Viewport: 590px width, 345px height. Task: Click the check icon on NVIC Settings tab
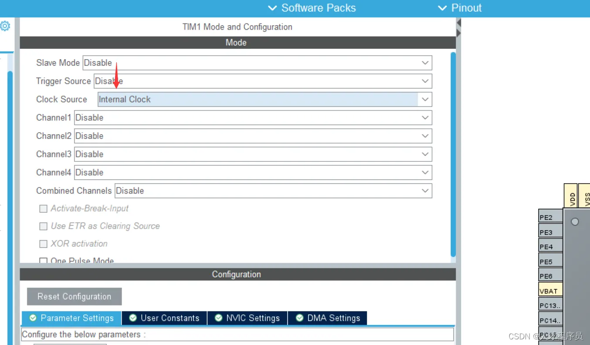click(218, 318)
